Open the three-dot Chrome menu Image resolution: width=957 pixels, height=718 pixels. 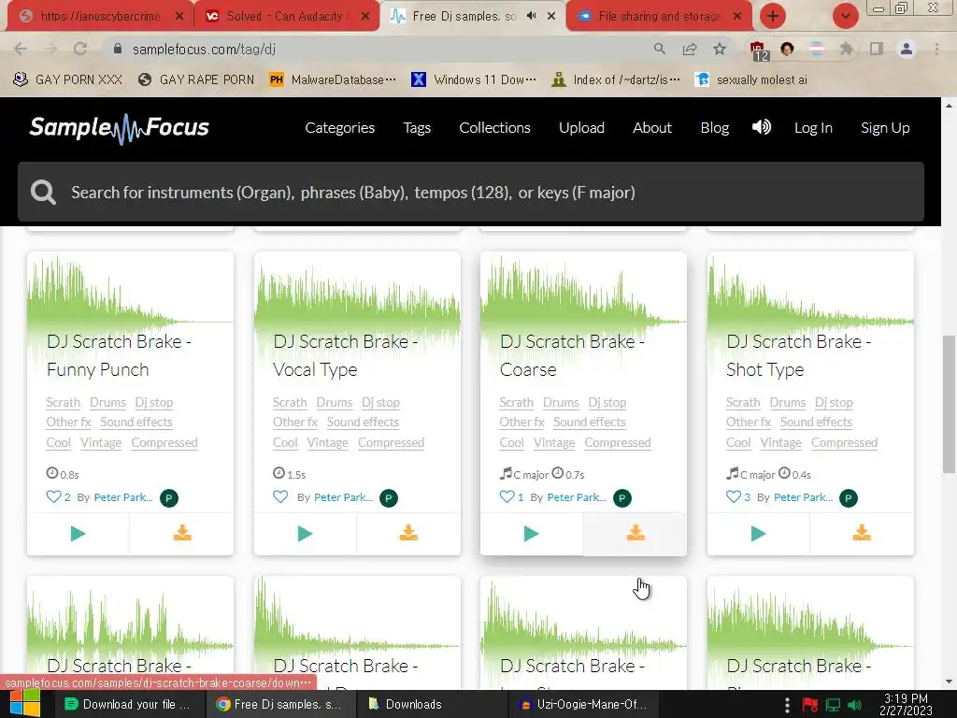pos(936,49)
